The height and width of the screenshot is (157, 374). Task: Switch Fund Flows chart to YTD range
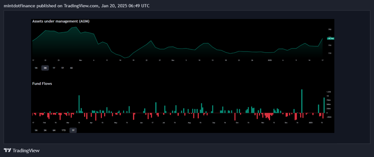[64, 130]
